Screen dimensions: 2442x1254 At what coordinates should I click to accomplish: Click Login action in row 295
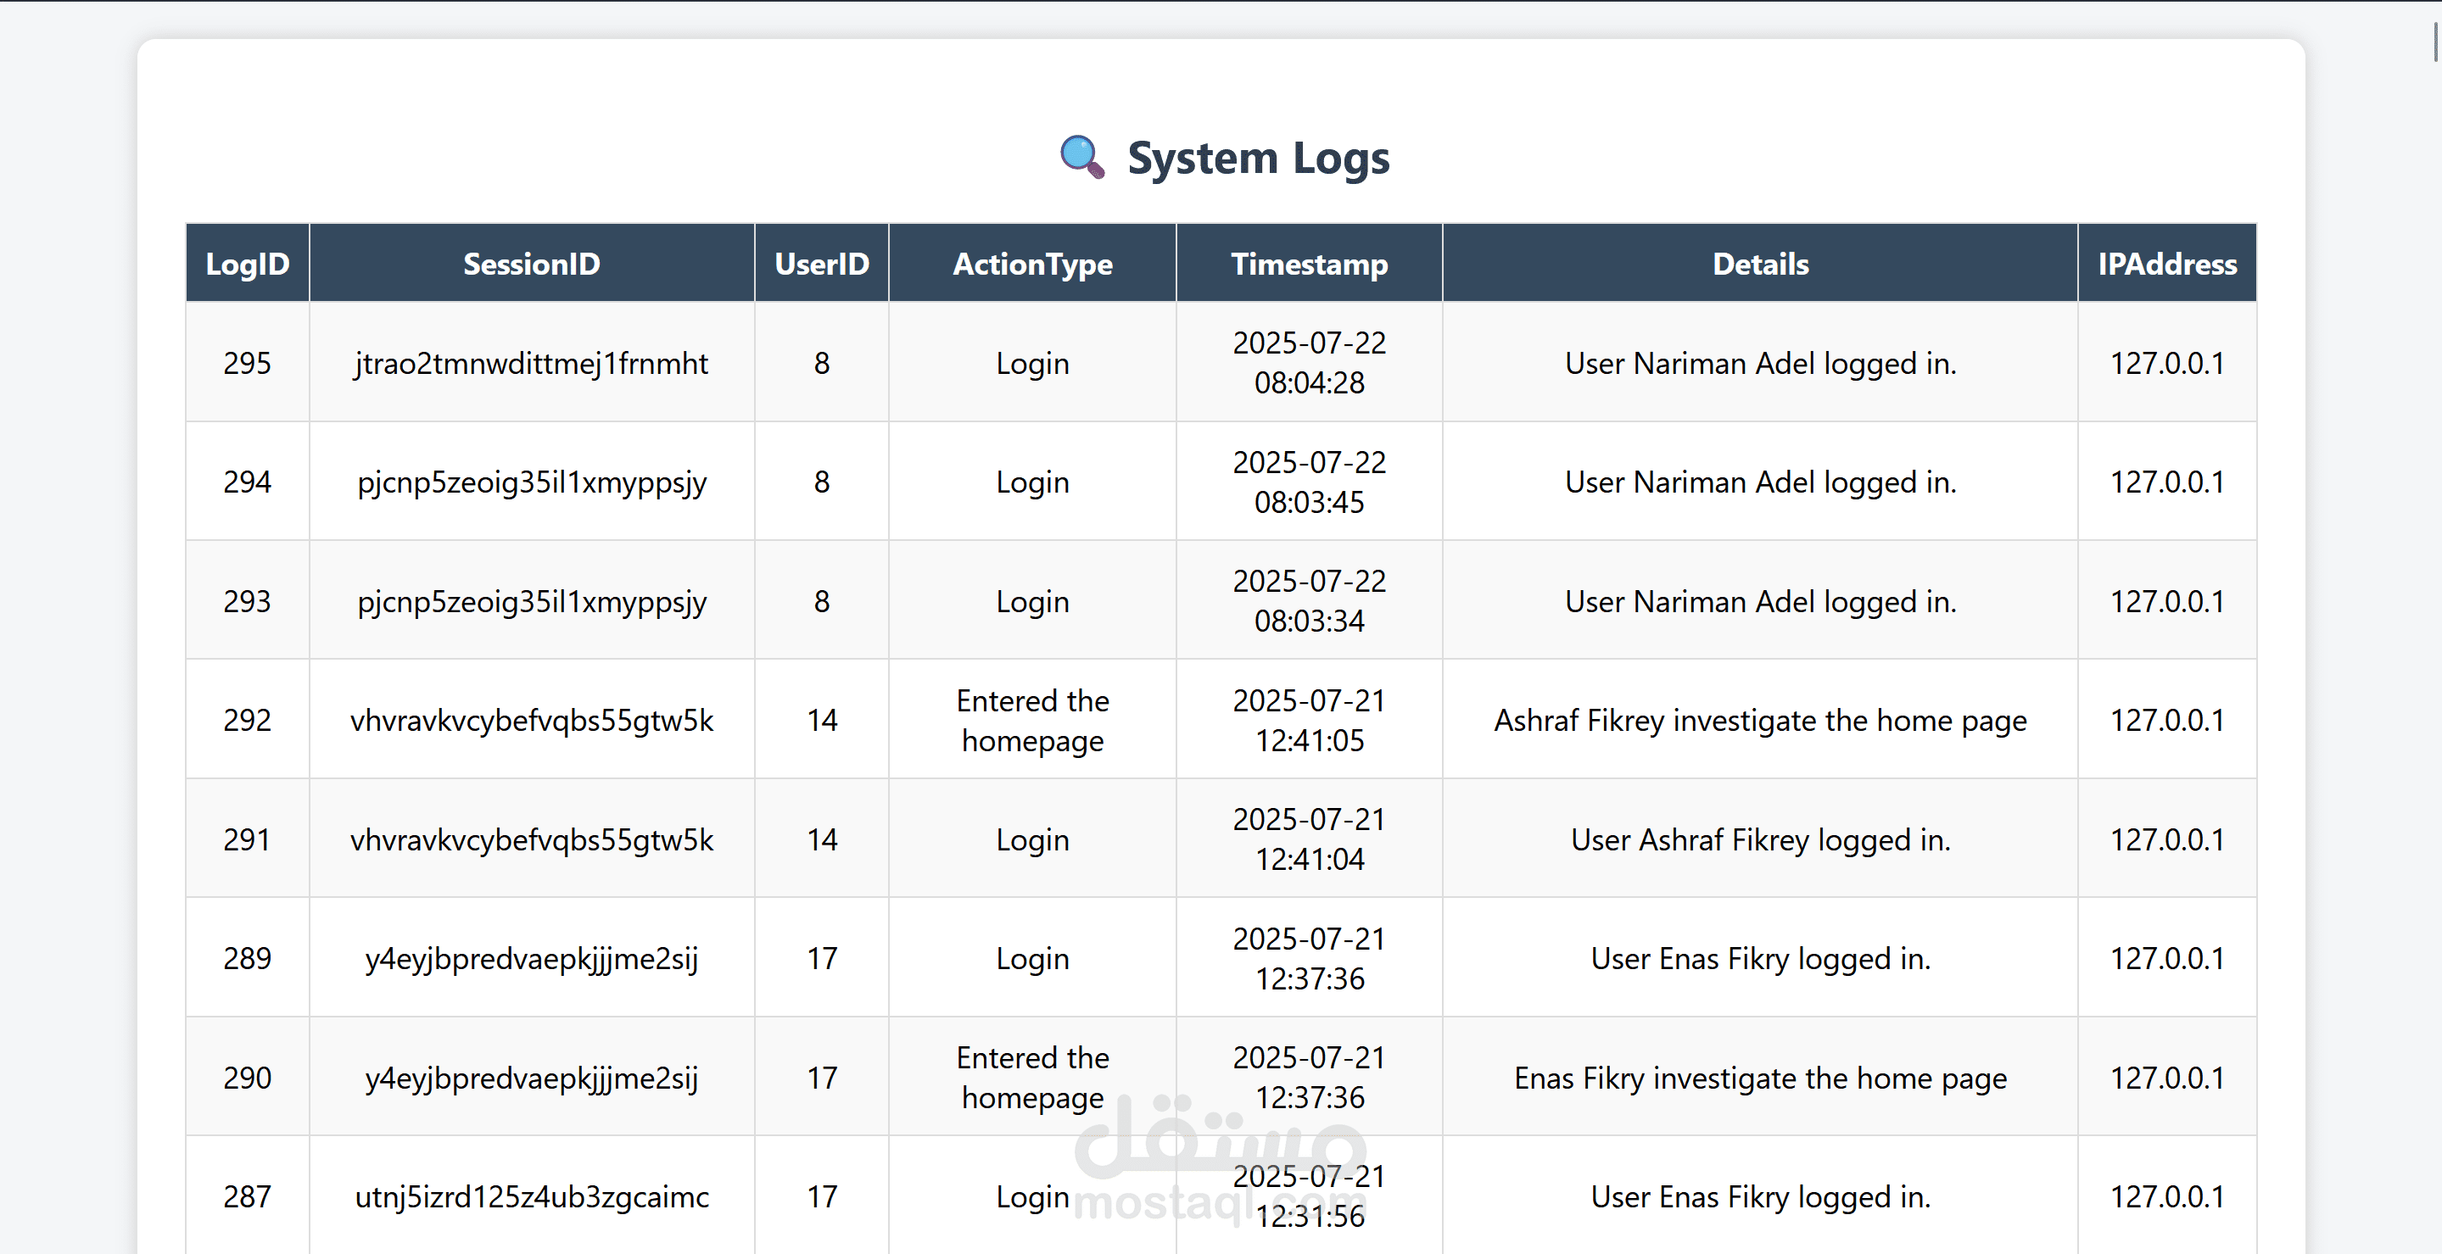(x=1032, y=364)
